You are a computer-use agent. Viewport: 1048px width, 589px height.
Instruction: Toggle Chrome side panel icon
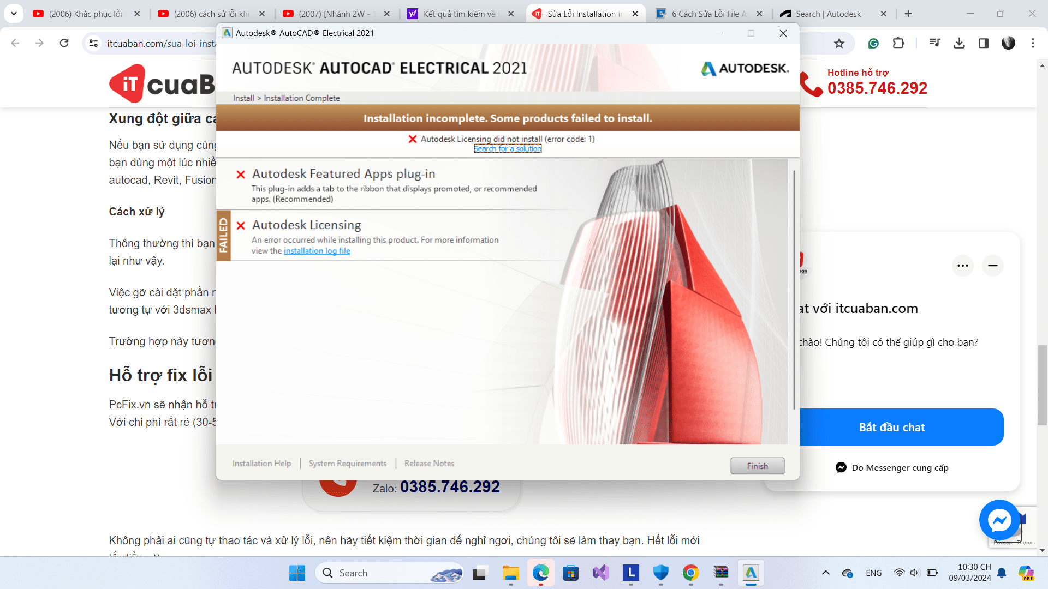coord(984,43)
